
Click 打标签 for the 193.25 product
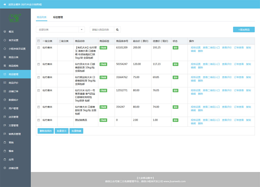[x=103, y=48]
